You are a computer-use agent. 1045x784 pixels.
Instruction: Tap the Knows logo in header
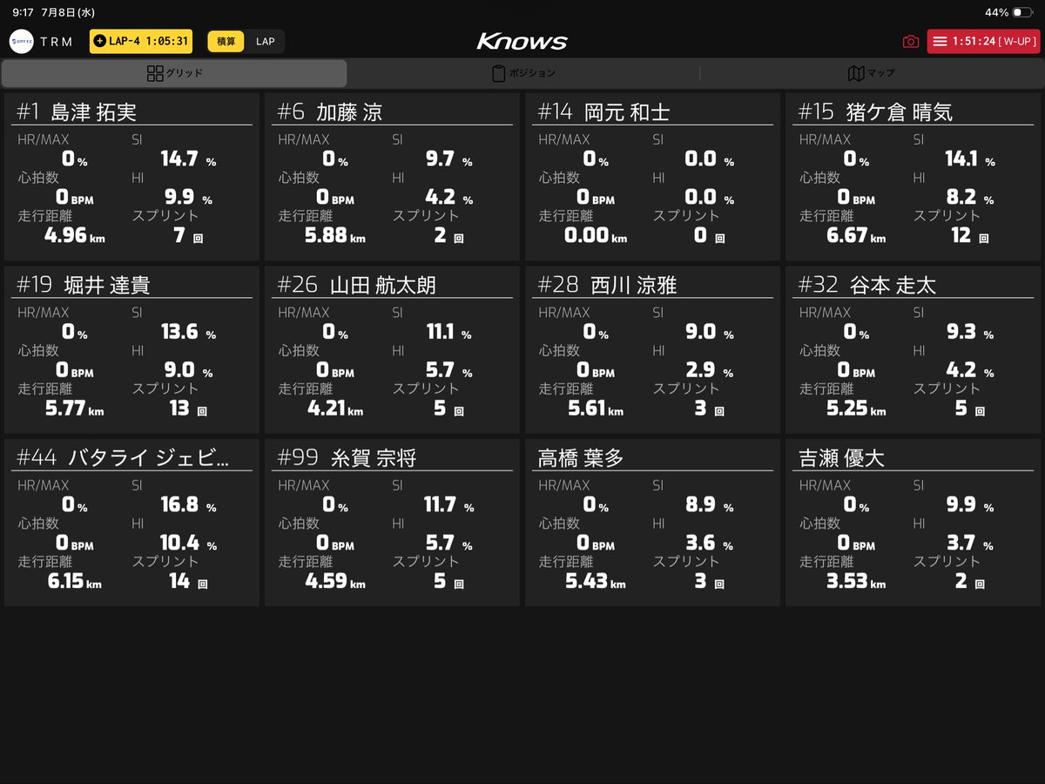tap(522, 41)
